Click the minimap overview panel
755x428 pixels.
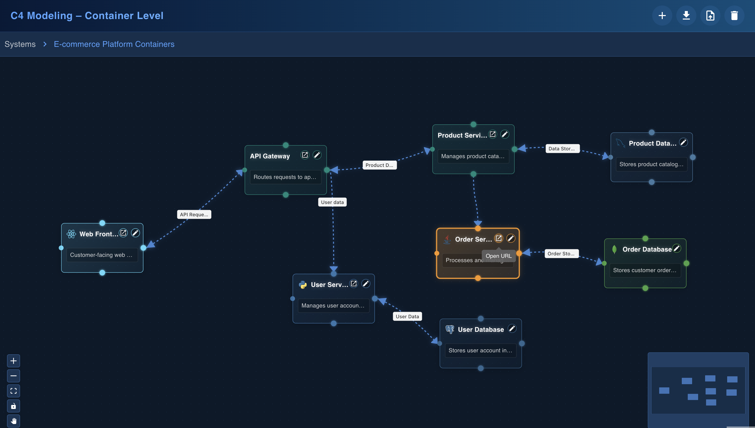[x=698, y=390]
